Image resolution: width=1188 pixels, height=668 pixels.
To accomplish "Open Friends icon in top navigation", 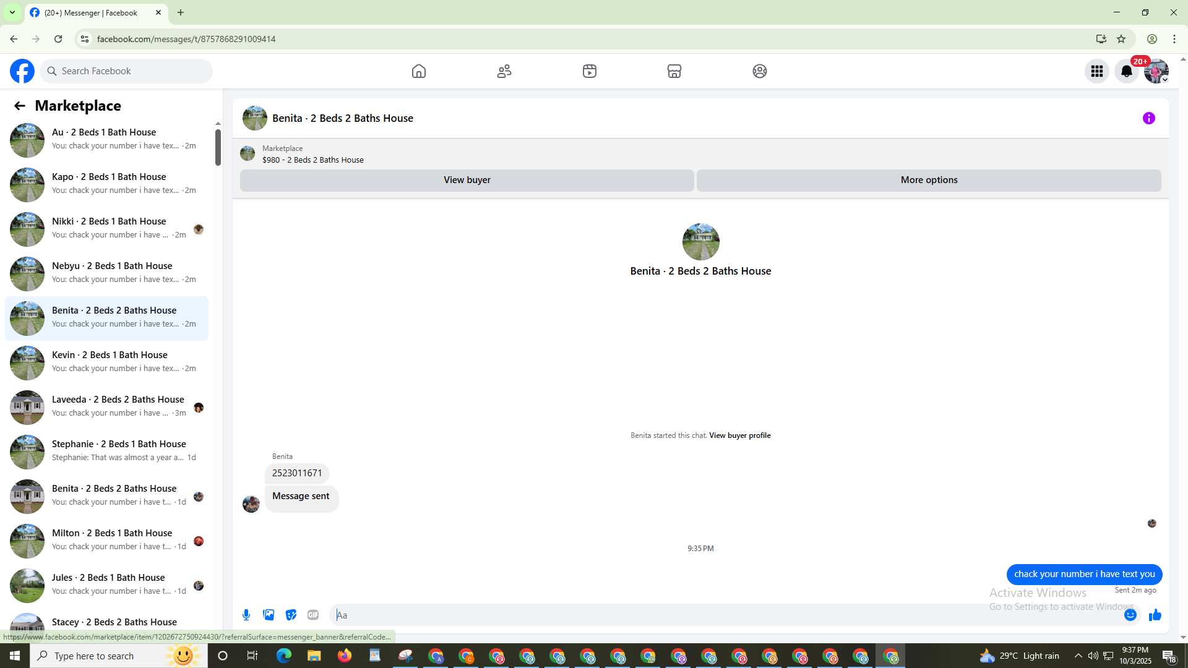I will click(504, 71).
